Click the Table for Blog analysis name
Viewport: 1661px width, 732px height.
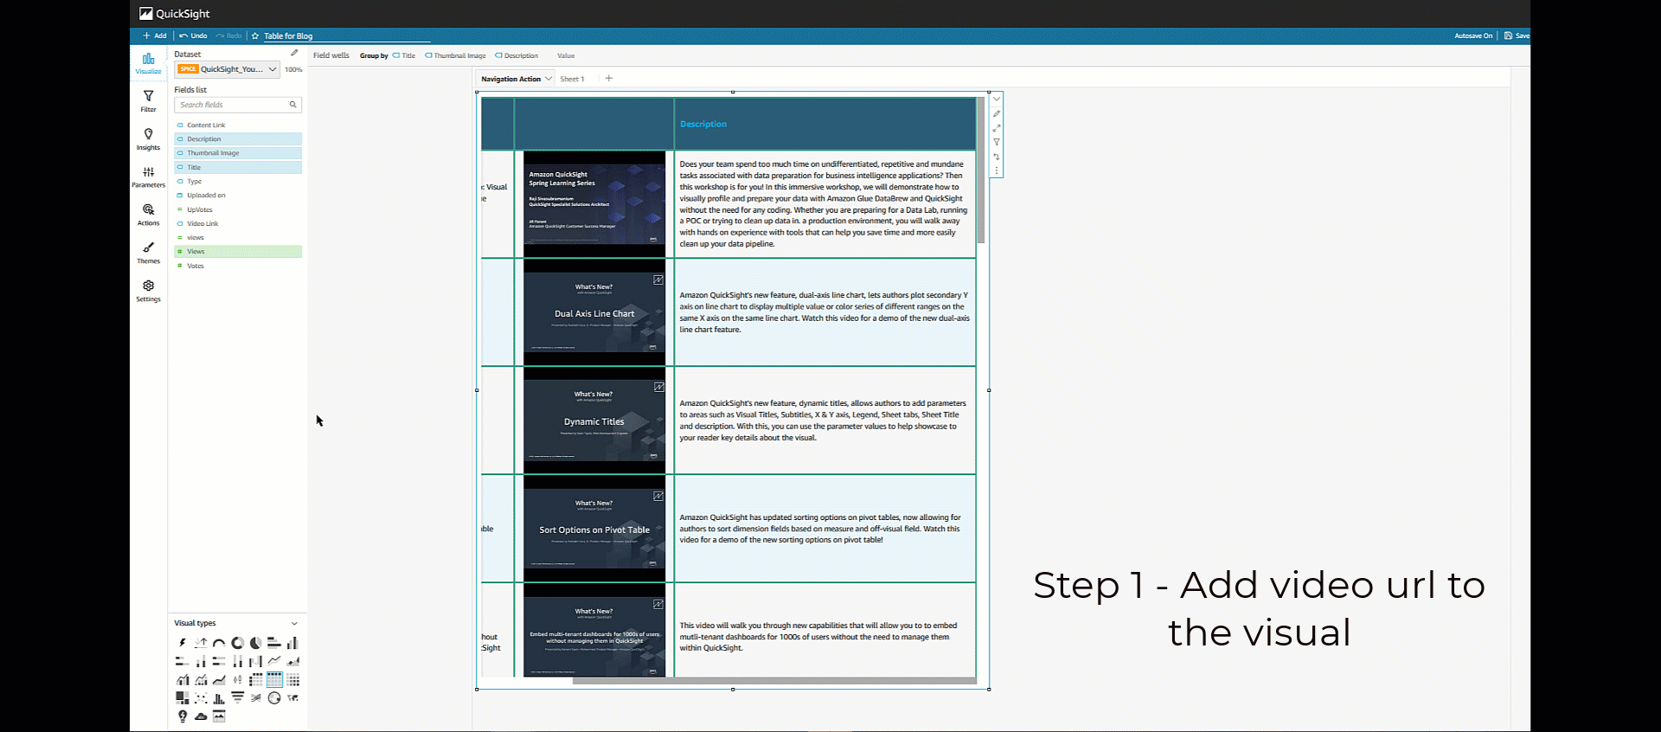(288, 36)
